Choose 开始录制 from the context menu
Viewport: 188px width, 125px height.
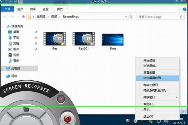click(157, 60)
